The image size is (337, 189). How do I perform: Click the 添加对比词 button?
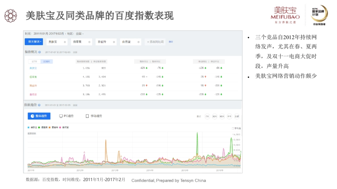coord(155,42)
